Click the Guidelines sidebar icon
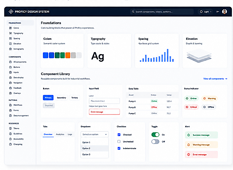Viewport: 233px width, 170px height. [10, 134]
